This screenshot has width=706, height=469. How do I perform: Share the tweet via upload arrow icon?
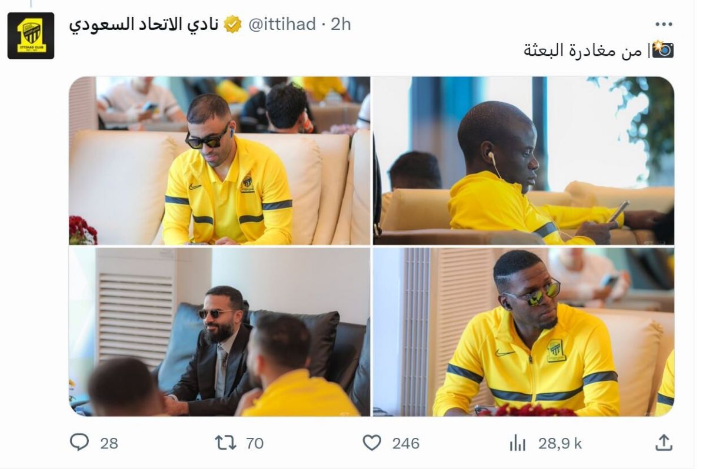tap(664, 443)
